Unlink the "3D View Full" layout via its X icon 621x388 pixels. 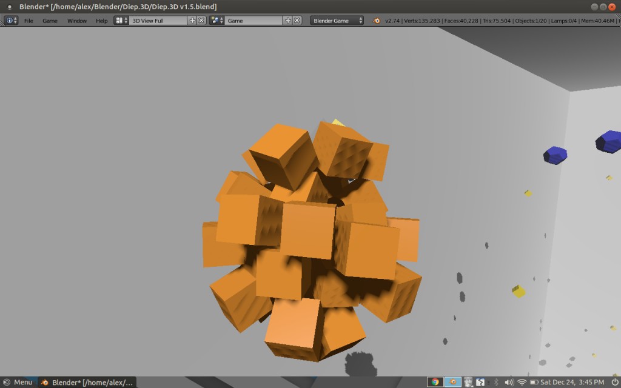pos(201,20)
